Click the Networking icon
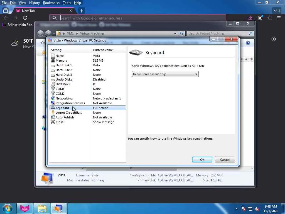The width and height of the screenshot is (285, 214). (53, 98)
